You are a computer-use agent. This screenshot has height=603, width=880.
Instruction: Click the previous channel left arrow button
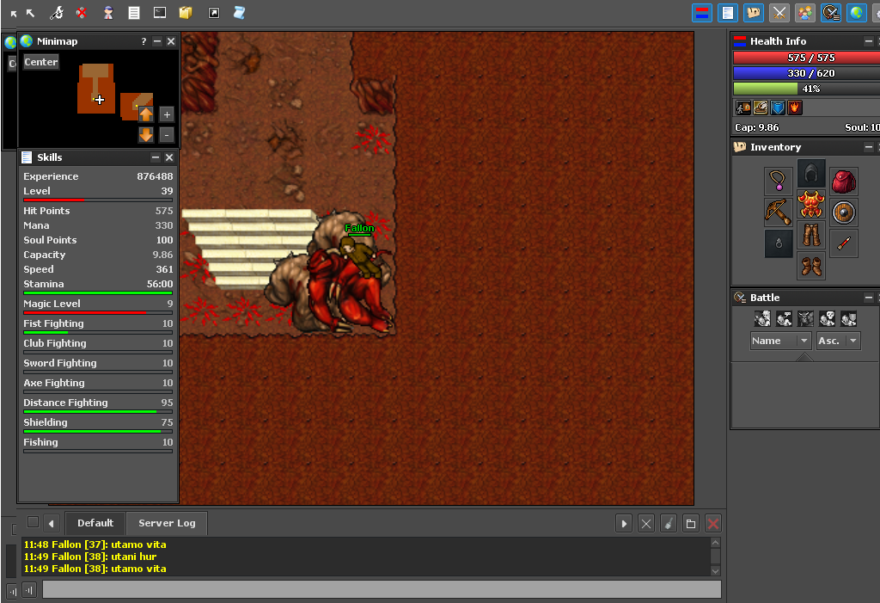pos(51,523)
